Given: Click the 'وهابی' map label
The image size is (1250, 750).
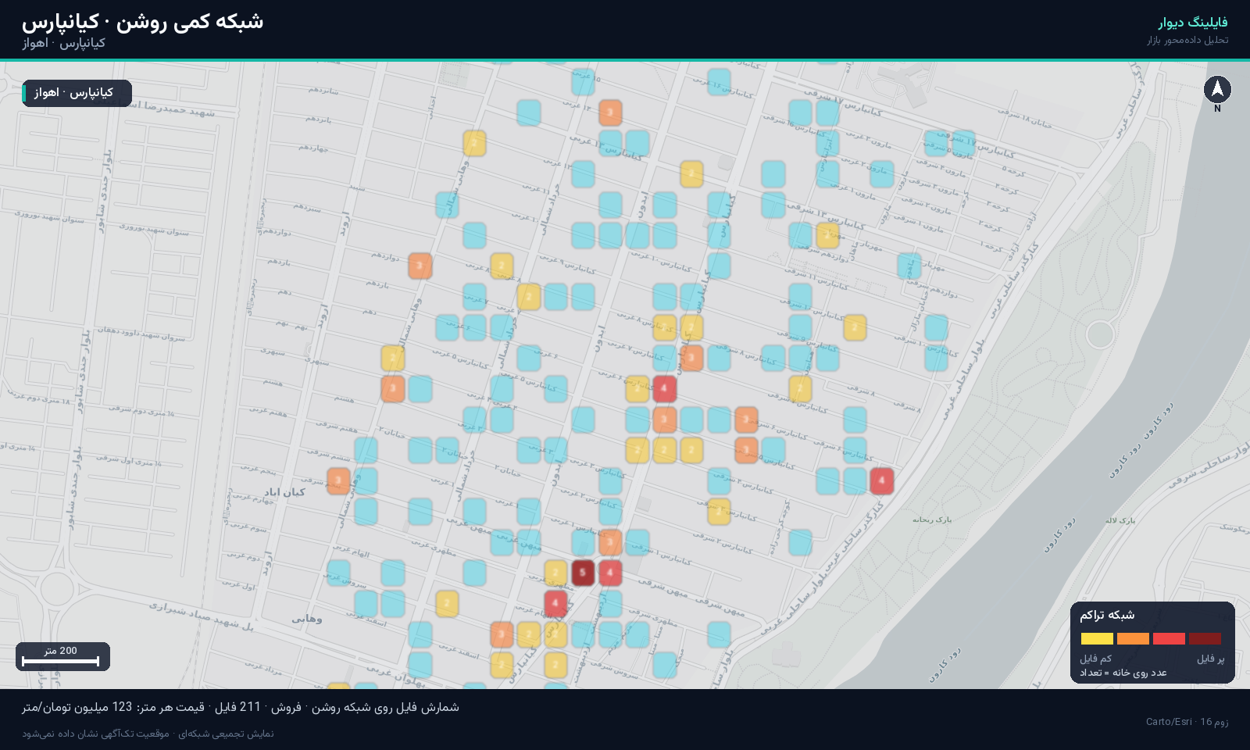Looking at the screenshot, I should coord(307,618).
